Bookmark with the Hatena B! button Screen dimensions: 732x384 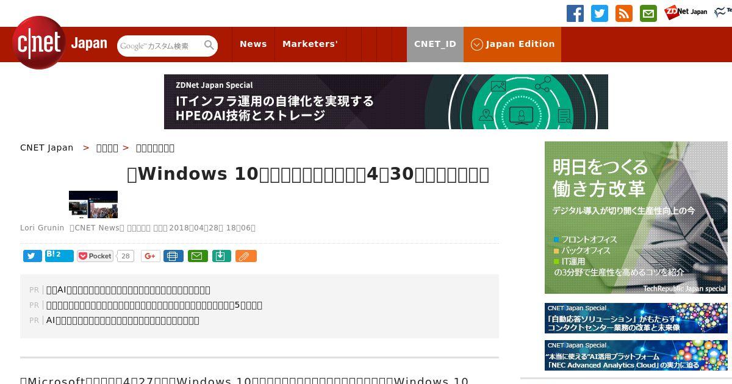59,256
